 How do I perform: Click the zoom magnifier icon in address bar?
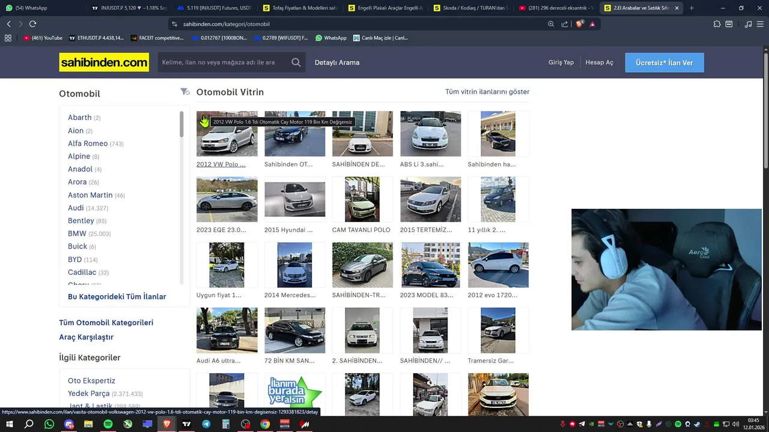(551, 24)
